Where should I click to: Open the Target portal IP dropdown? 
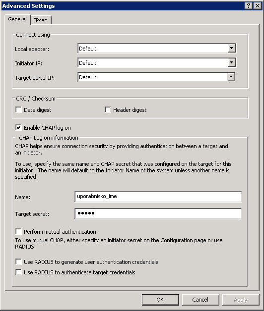pos(231,77)
